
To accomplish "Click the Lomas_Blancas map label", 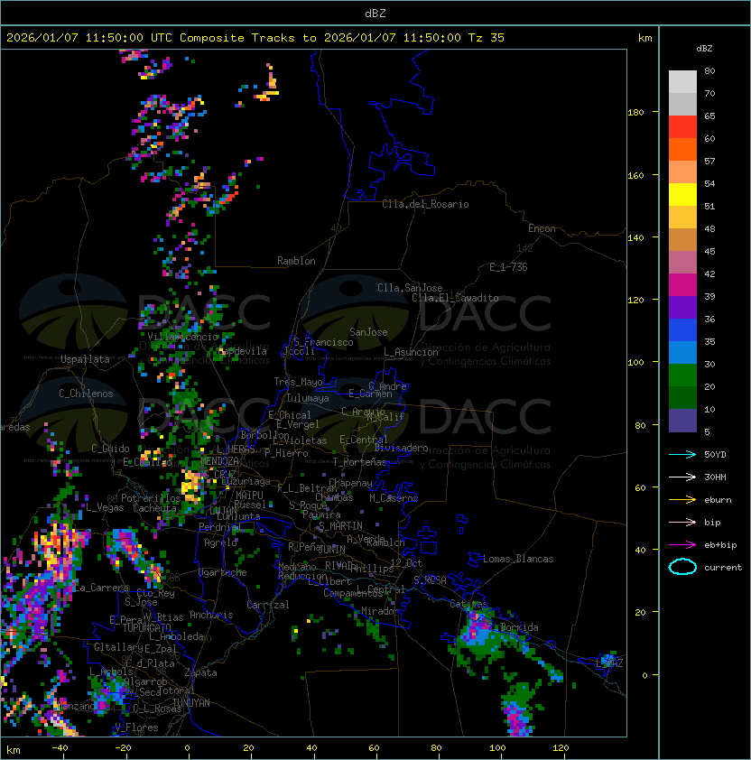I will [518, 559].
